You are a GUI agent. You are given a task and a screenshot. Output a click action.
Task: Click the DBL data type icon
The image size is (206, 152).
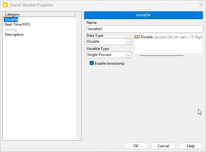coord(137,37)
